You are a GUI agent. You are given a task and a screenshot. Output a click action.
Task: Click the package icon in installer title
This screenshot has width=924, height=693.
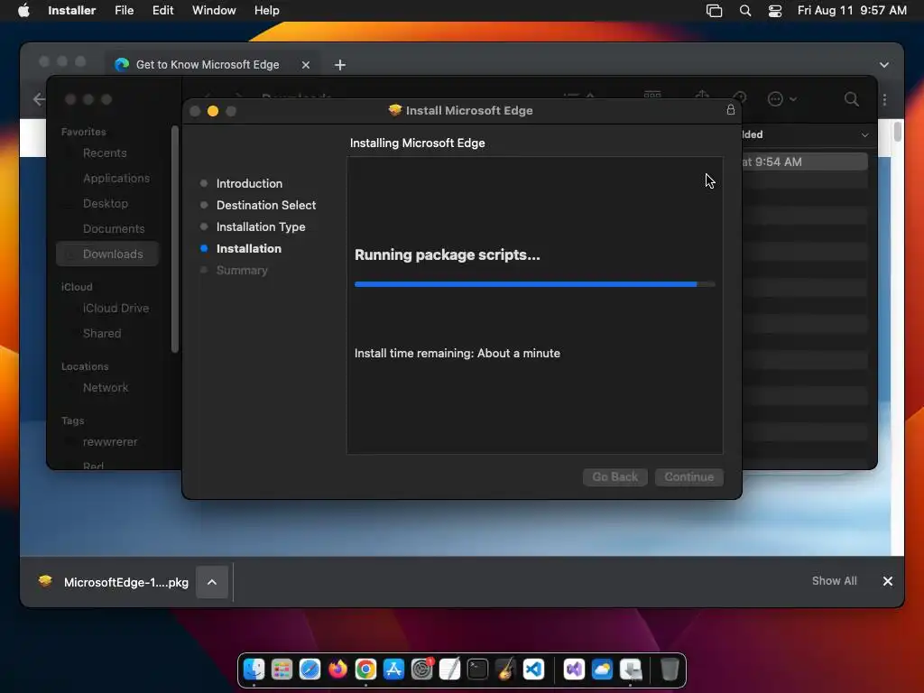click(395, 110)
